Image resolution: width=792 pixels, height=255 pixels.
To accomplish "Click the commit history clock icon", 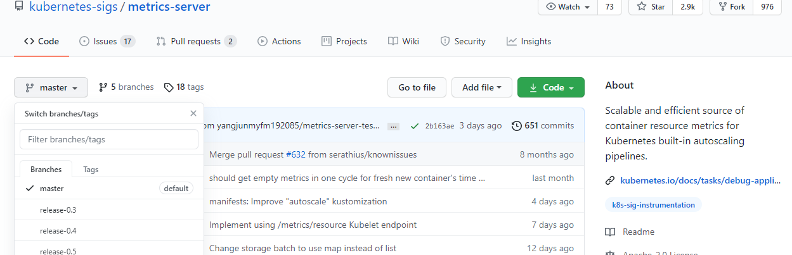I will [x=516, y=126].
